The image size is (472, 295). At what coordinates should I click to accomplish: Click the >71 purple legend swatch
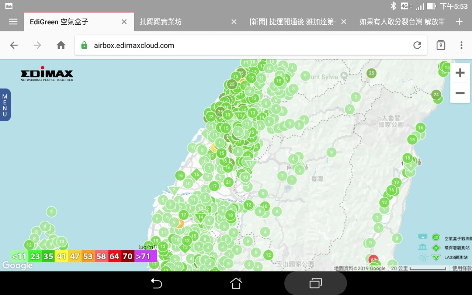[x=146, y=256]
